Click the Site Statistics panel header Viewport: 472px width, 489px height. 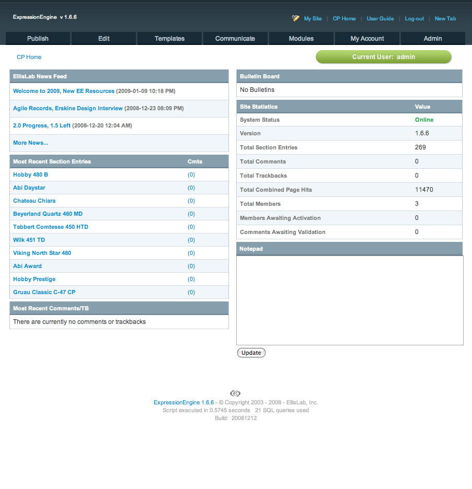click(349, 107)
